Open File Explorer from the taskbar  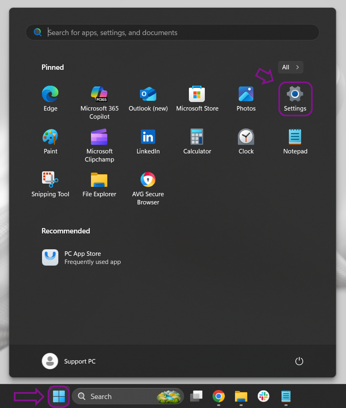[x=241, y=397]
